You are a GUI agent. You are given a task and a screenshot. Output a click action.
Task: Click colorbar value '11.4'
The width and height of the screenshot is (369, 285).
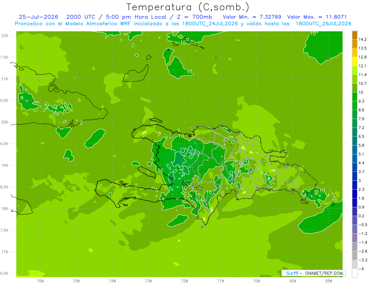pos(363,75)
